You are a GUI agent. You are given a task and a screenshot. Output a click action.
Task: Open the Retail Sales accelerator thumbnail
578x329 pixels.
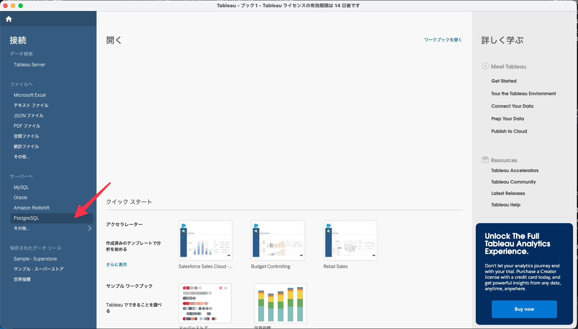tap(350, 240)
